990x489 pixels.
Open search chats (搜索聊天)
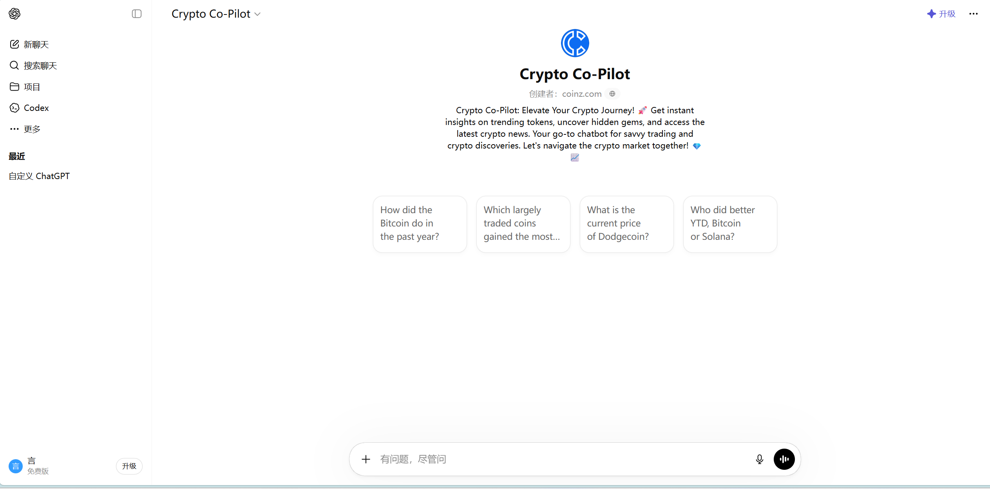click(x=33, y=65)
